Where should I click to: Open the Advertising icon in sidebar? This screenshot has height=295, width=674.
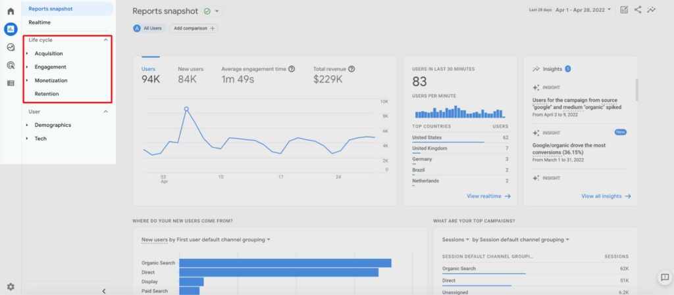click(11, 65)
